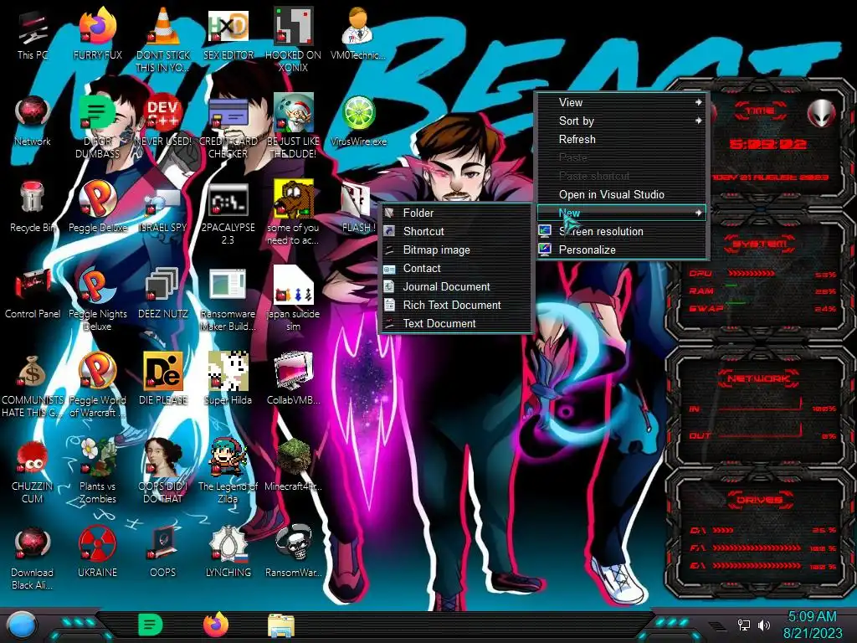Expand the New submenu arrow
This screenshot has width=857, height=643.
pyautogui.click(x=699, y=213)
